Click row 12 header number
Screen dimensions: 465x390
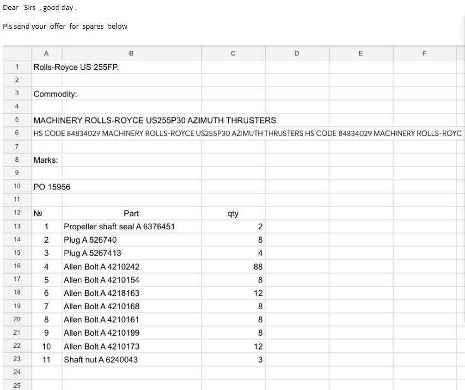click(x=17, y=213)
